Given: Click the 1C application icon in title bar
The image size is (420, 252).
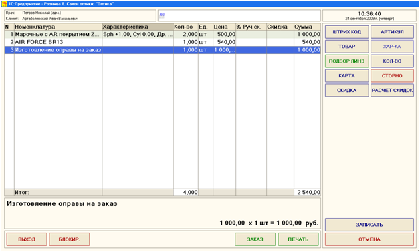Looking at the screenshot, I should tap(4, 4).
